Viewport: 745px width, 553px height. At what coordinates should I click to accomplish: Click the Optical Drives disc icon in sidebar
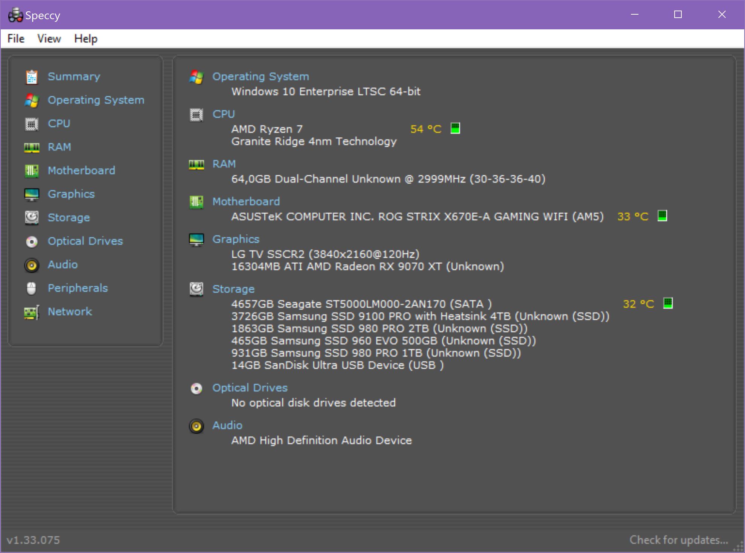pos(32,242)
